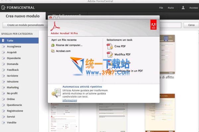Click the user profile icon in FormsCentral header
The image size is (199, 132).
[x=183, y=8]
